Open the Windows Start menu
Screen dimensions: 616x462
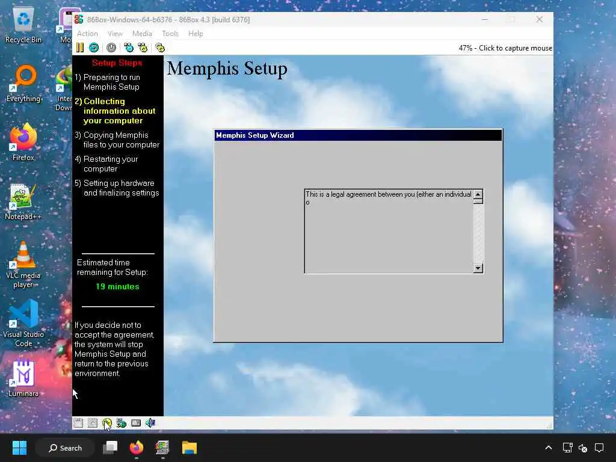[19, 448]
